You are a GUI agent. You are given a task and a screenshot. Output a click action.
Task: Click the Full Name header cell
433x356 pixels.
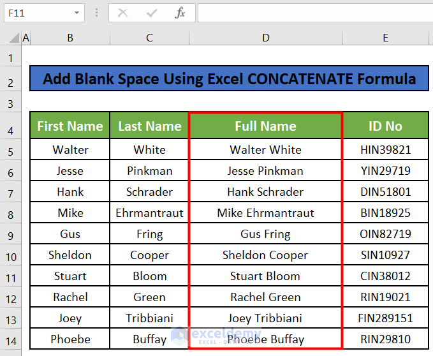point(266,126)
